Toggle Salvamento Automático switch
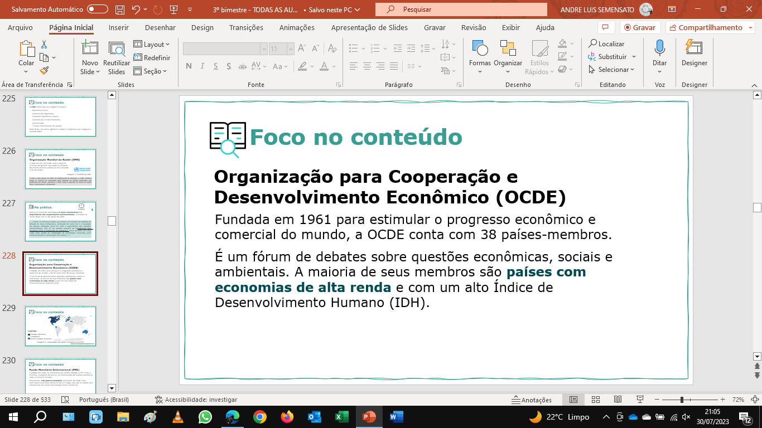 [98, 9]
